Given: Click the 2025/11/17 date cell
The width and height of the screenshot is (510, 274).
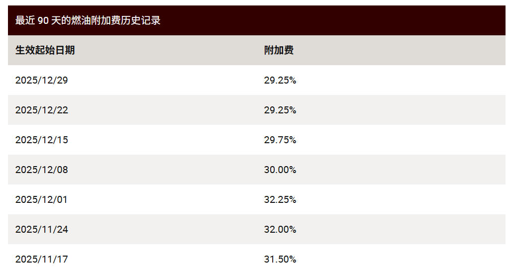Looking at the screenshot, I should (41, 259).
